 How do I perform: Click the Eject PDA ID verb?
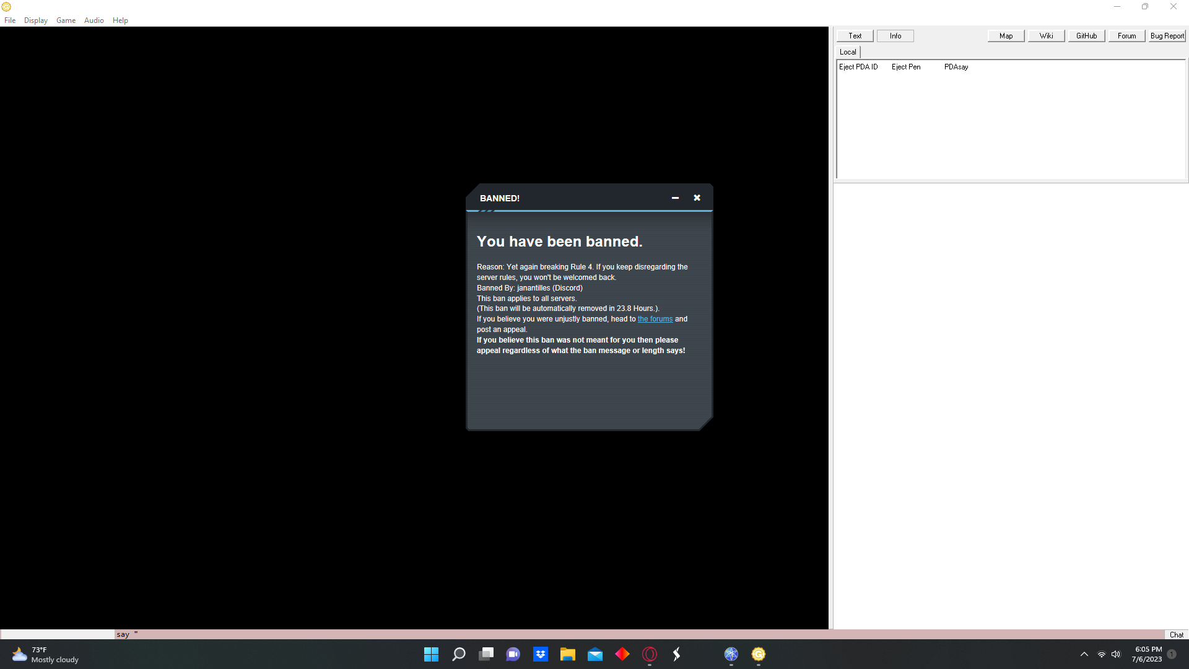click(x=858, y=67)
